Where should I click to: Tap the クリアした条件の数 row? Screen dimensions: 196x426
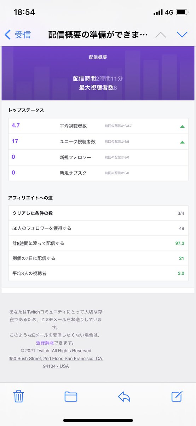click(98, 213)
